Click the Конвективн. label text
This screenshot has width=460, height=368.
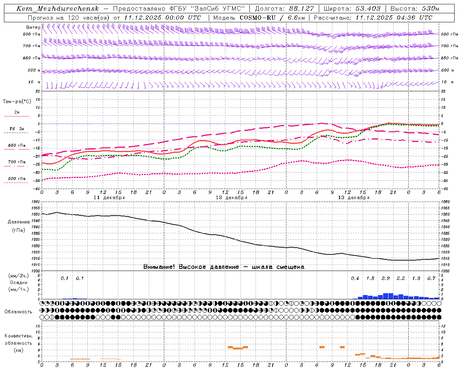19,336
